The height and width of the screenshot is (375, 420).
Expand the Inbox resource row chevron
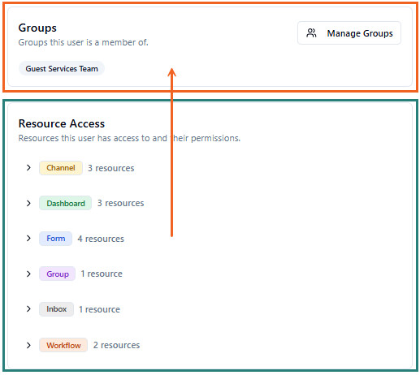click(28, 309)
